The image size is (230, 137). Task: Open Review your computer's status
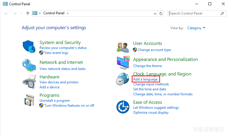(x=63, y=48)
